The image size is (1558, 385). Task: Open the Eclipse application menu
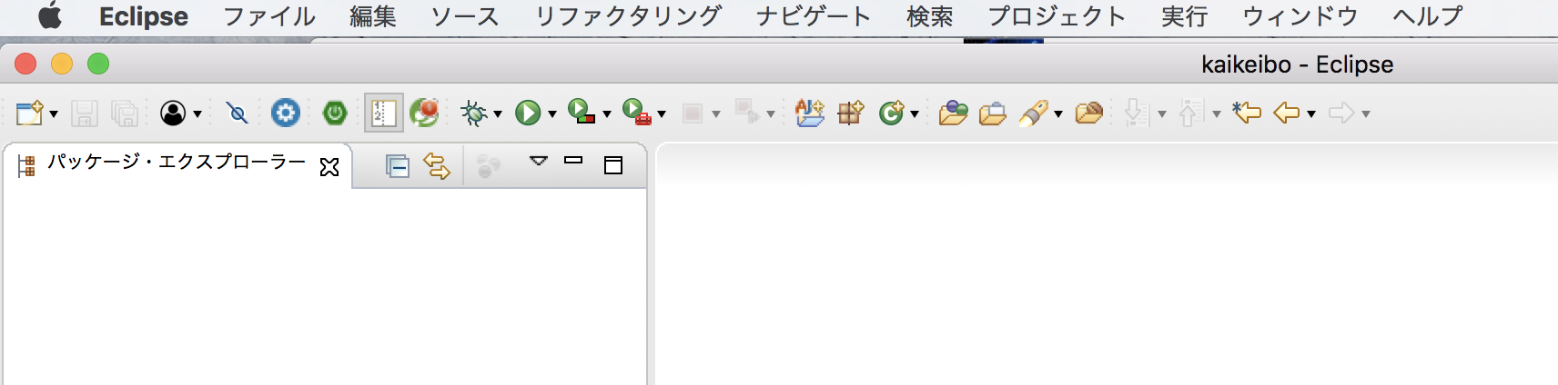[x=144, y=16]
